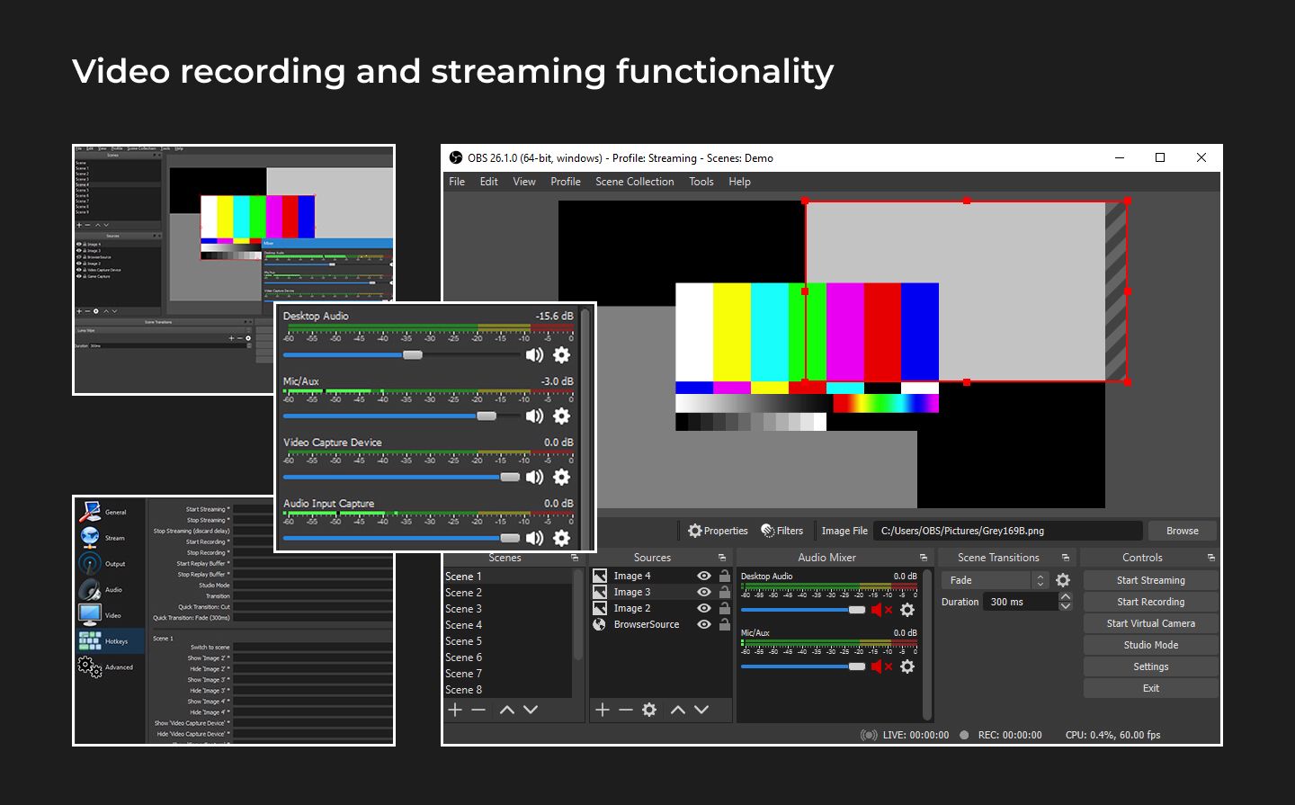Undock the Scene Transitions panel
1295x805 pixels.
[1066, 558]
